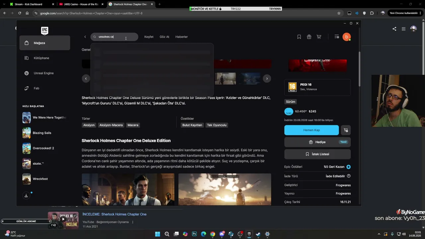Show refund type help question icon
The width and height of the screenshot is (425, 239).
(349, 176)
